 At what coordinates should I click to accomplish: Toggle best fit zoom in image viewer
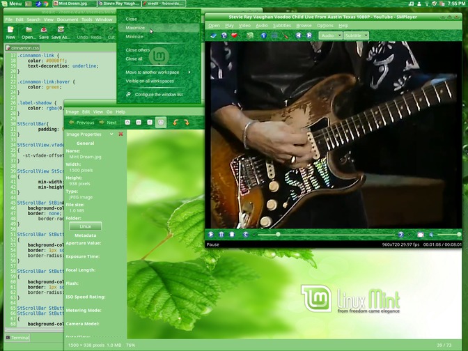(161, 123)
